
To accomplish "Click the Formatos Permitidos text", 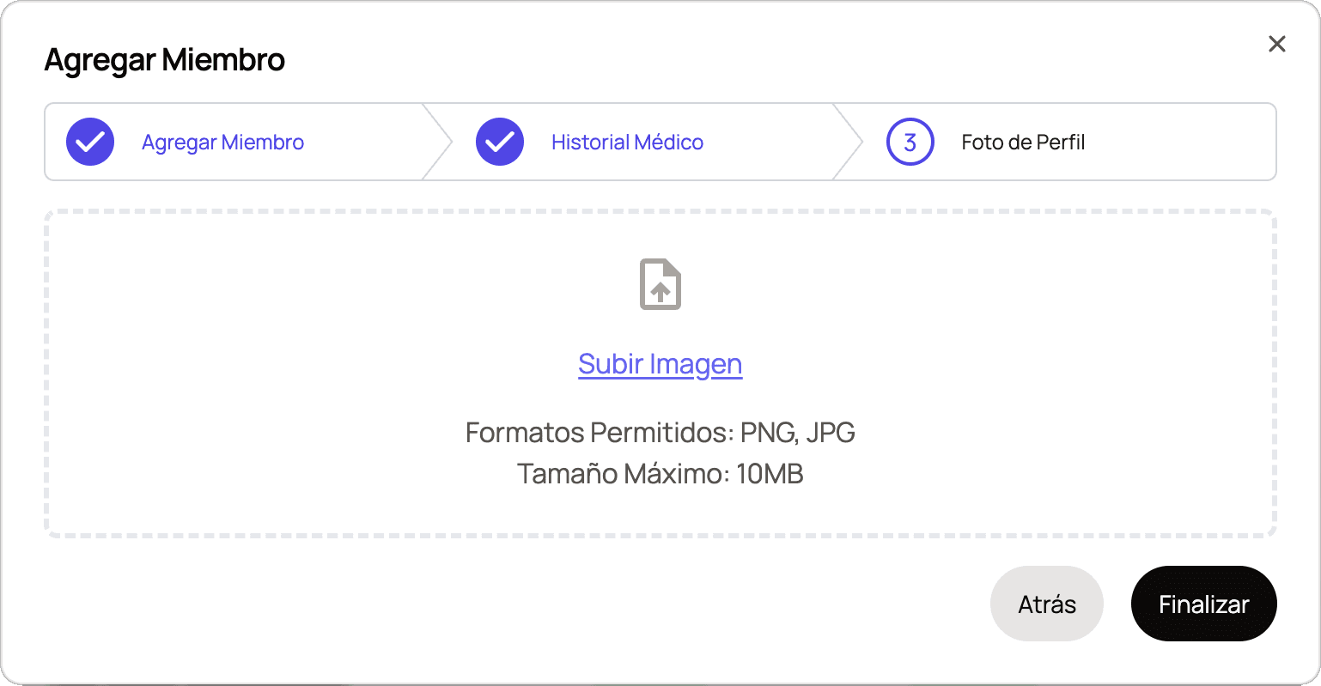I will pyautogui.click(x=660, y=433).
